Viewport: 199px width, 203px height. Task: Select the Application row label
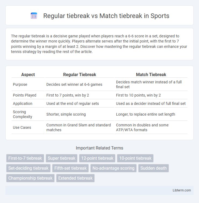pyautogui.click(x=23, y=104)
